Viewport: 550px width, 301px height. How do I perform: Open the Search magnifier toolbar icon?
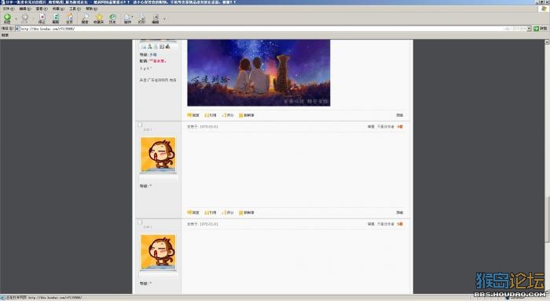pyautogui.click(x=85, y=18)
